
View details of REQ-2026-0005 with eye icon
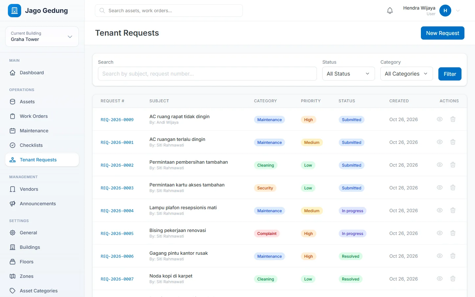click(440, 233)
